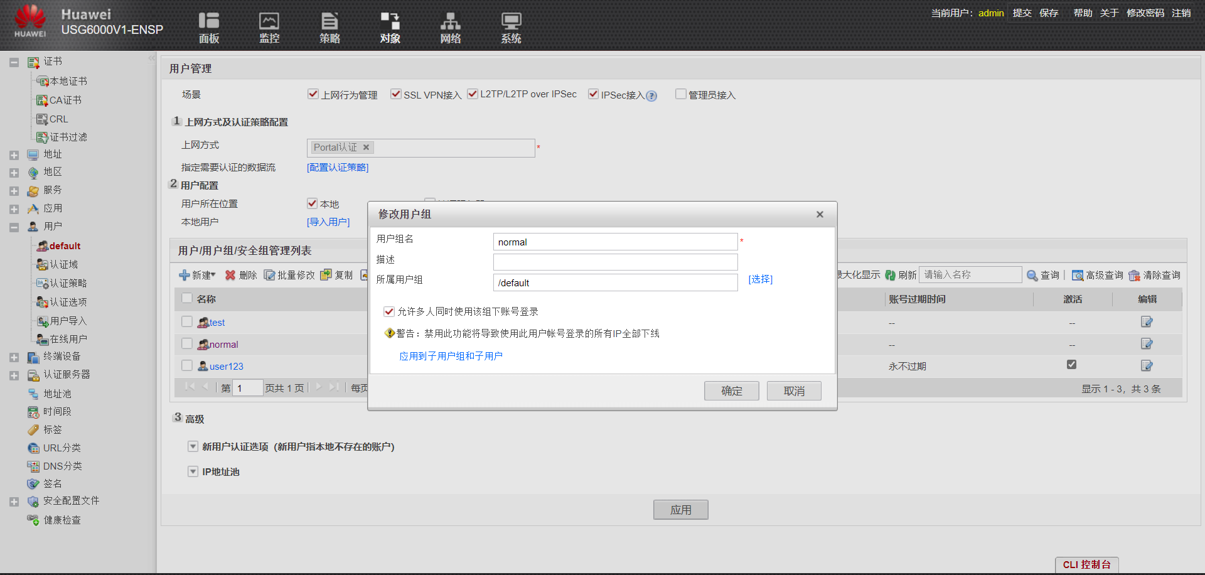The image size is (1205, 575).
Task: Toggle IPSec接入 checkbox
Action: 593,94
